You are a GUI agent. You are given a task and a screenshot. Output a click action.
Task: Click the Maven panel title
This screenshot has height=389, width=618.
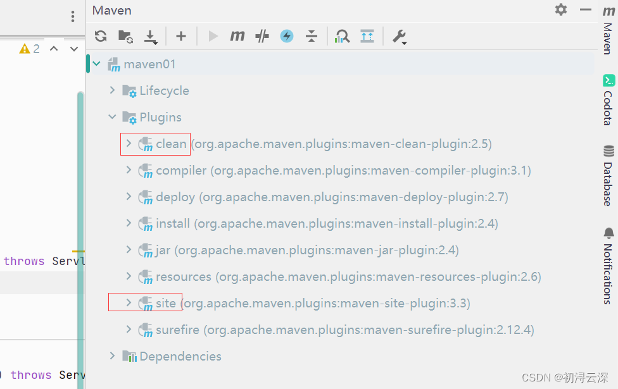[111, 10]
